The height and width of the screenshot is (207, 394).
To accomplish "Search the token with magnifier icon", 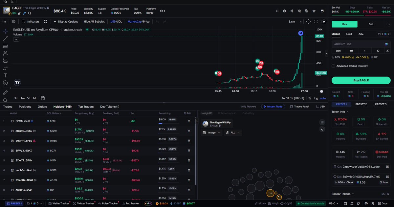I will (30, 13).
